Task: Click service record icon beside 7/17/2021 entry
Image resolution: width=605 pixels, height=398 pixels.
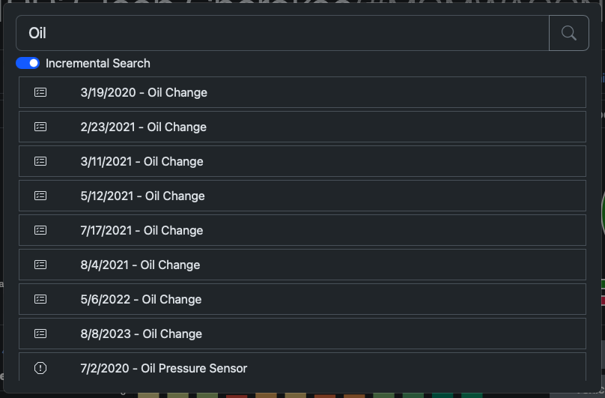Action: [x=40, y=230]
